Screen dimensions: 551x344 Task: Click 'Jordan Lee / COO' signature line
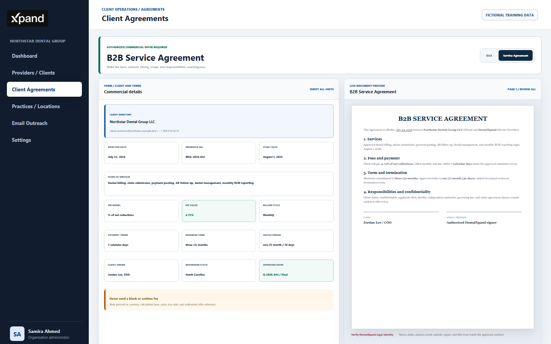377,222
